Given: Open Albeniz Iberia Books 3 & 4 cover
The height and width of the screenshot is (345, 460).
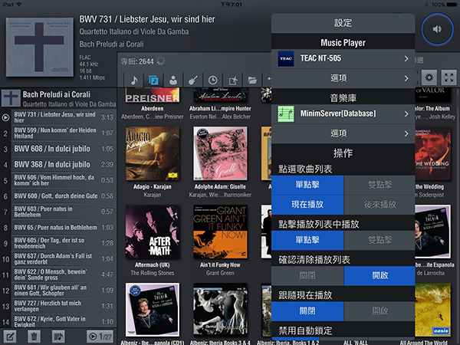Looking at the screenshot, I should coord(220,310).
